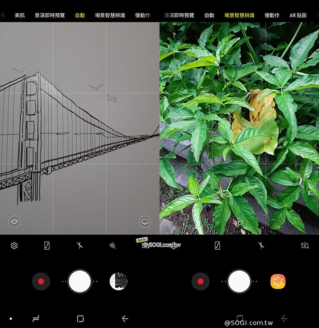
Task: Open filter effects sparkle icon
Action: [x=113, y=245]
